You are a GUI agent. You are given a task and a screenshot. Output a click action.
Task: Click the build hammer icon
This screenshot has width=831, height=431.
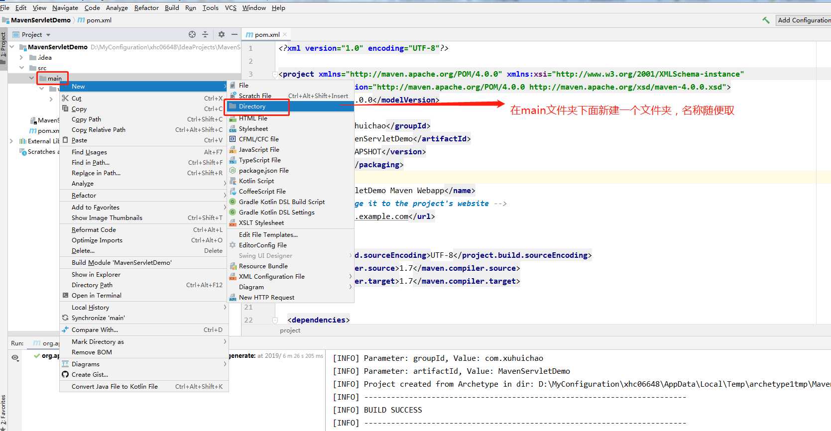[x=766, y=20]
